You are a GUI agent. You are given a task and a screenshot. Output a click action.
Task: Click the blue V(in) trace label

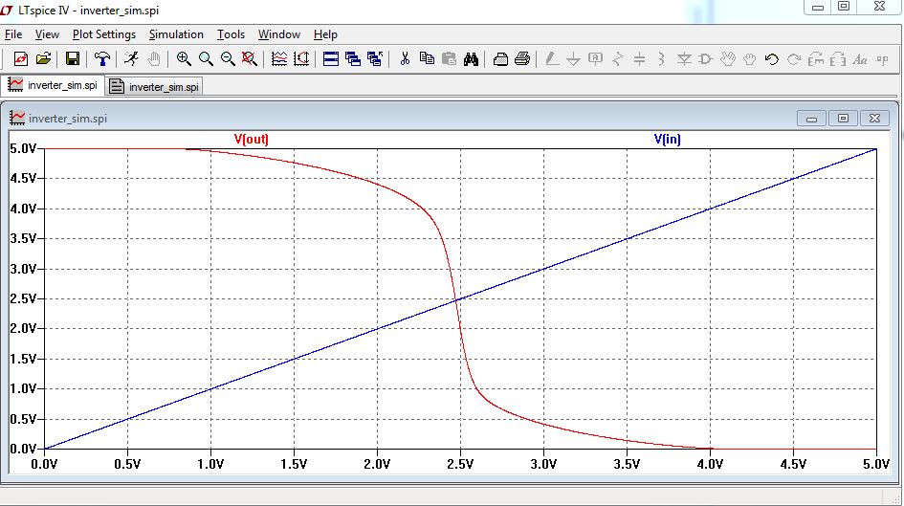668,140
